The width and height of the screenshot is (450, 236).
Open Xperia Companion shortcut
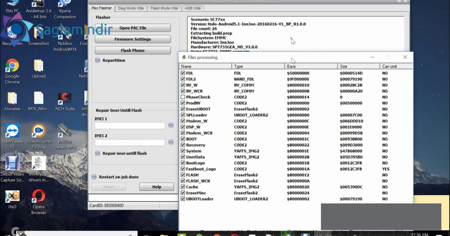coord(65,9)
